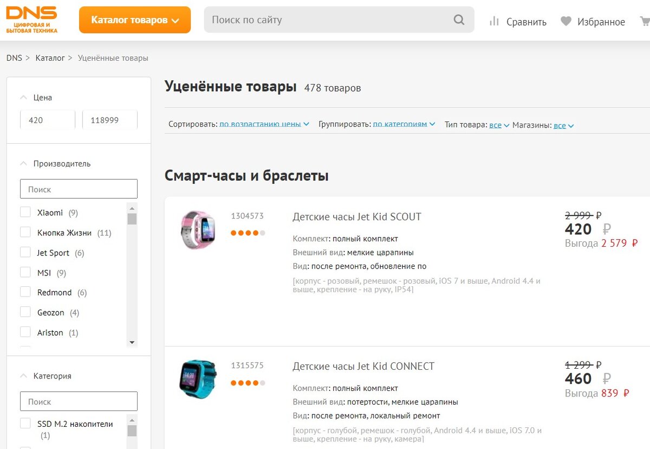Click the compare bar-chart icon
The height and width of the screenshot is (449, 650).
tap(493, 21)
